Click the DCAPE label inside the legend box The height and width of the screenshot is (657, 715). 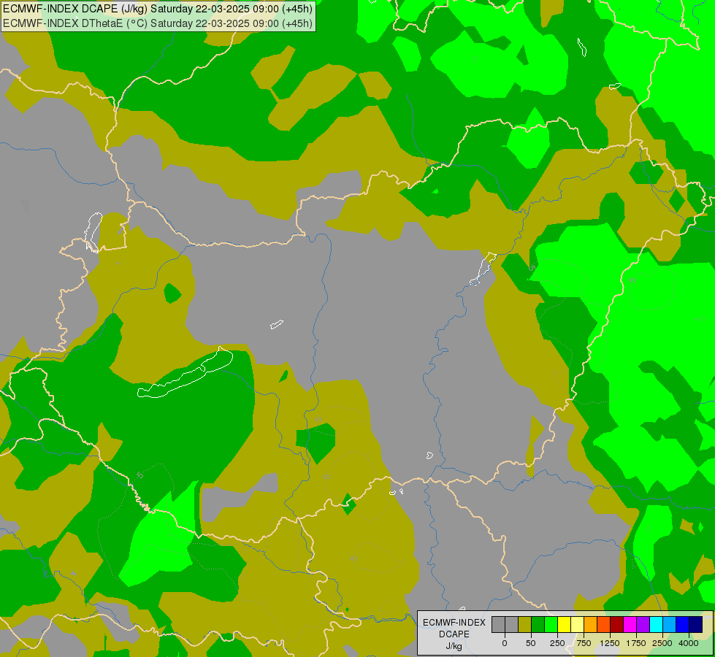[x=454, y=634]
